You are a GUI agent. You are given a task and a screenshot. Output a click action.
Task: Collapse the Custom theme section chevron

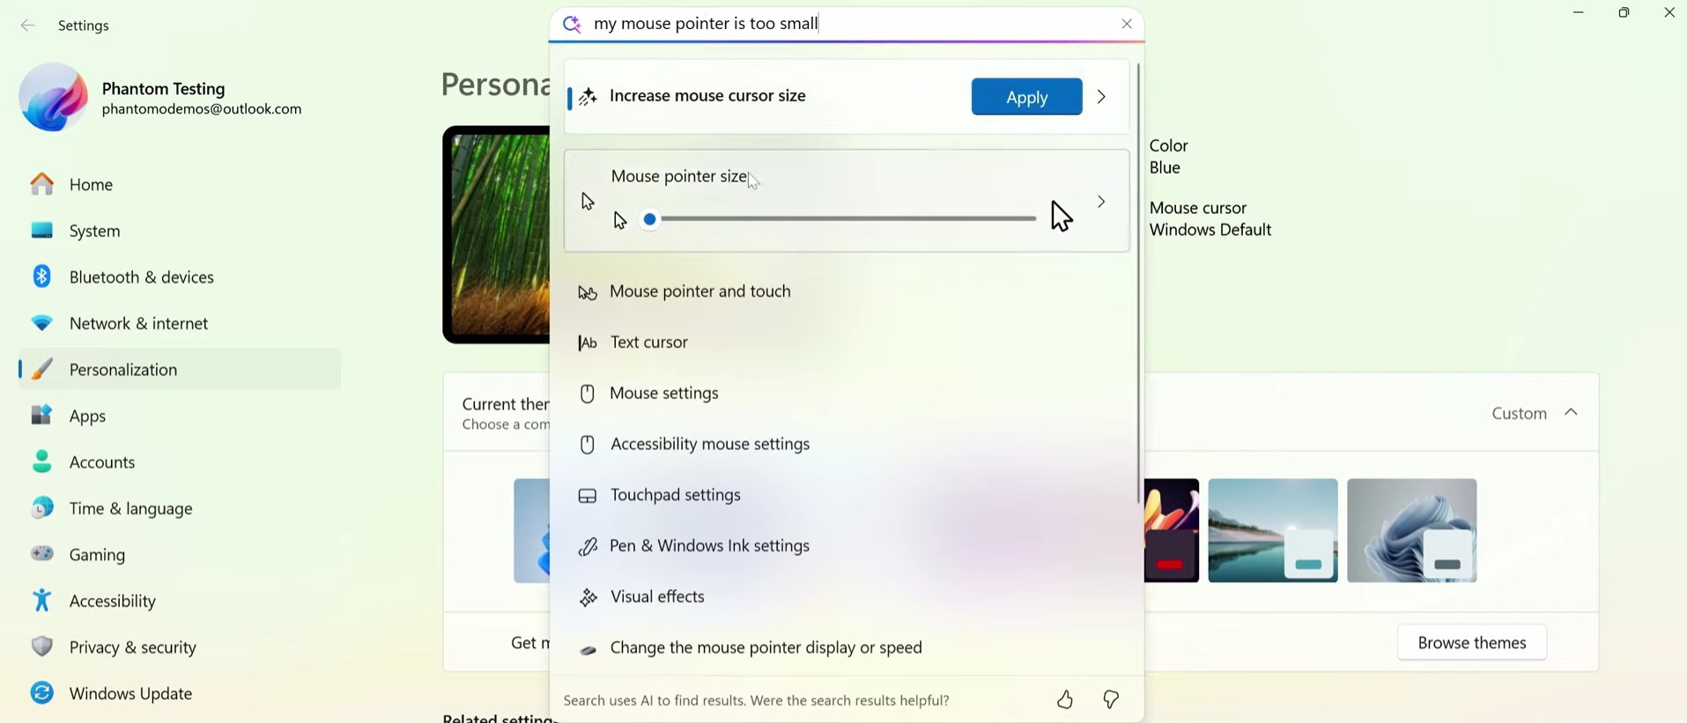1571,412
